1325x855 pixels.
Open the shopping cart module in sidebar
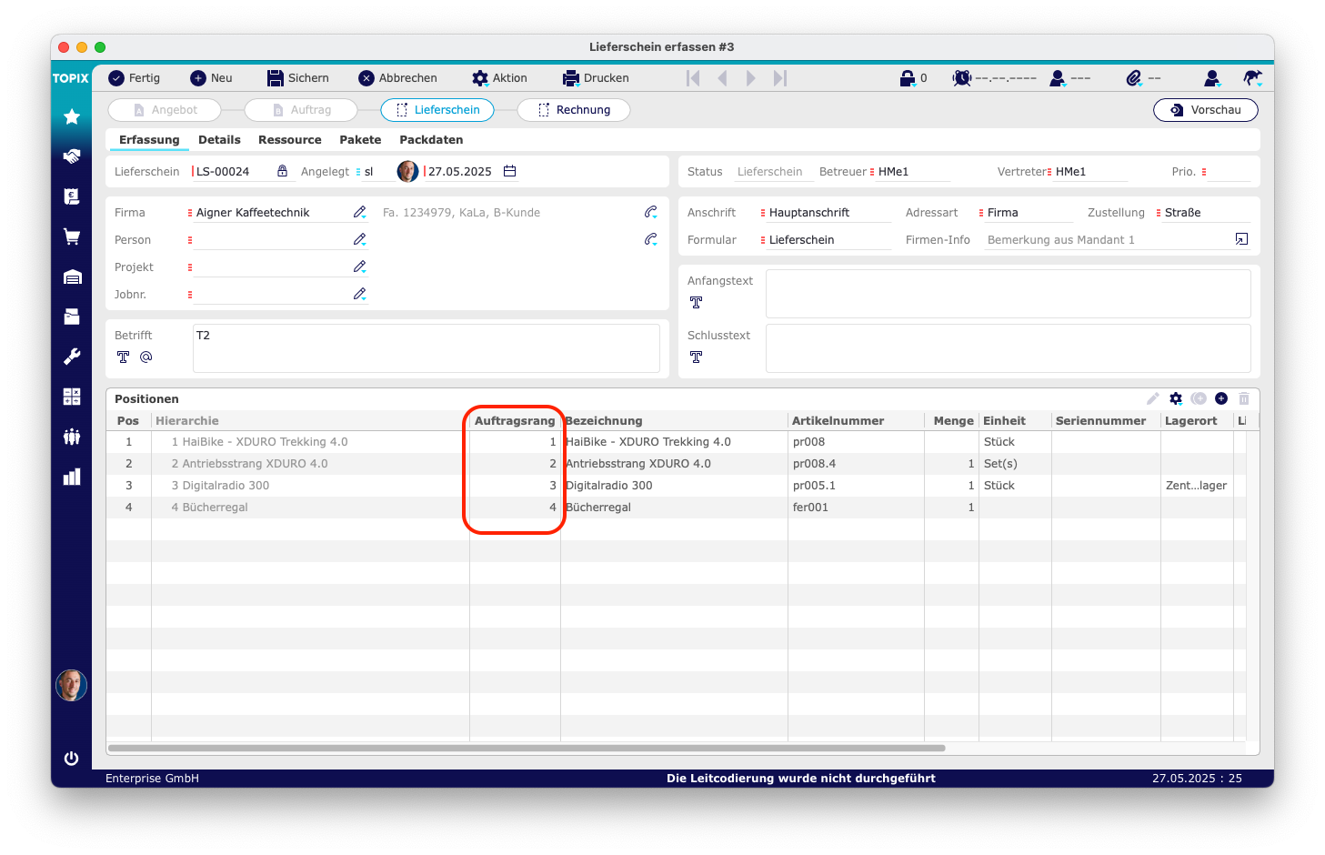tap(72, 236)
